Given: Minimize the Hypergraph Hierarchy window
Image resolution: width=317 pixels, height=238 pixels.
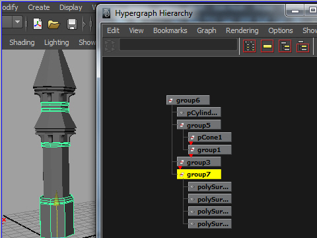Looking at the screenshot, I should [295, 11].
